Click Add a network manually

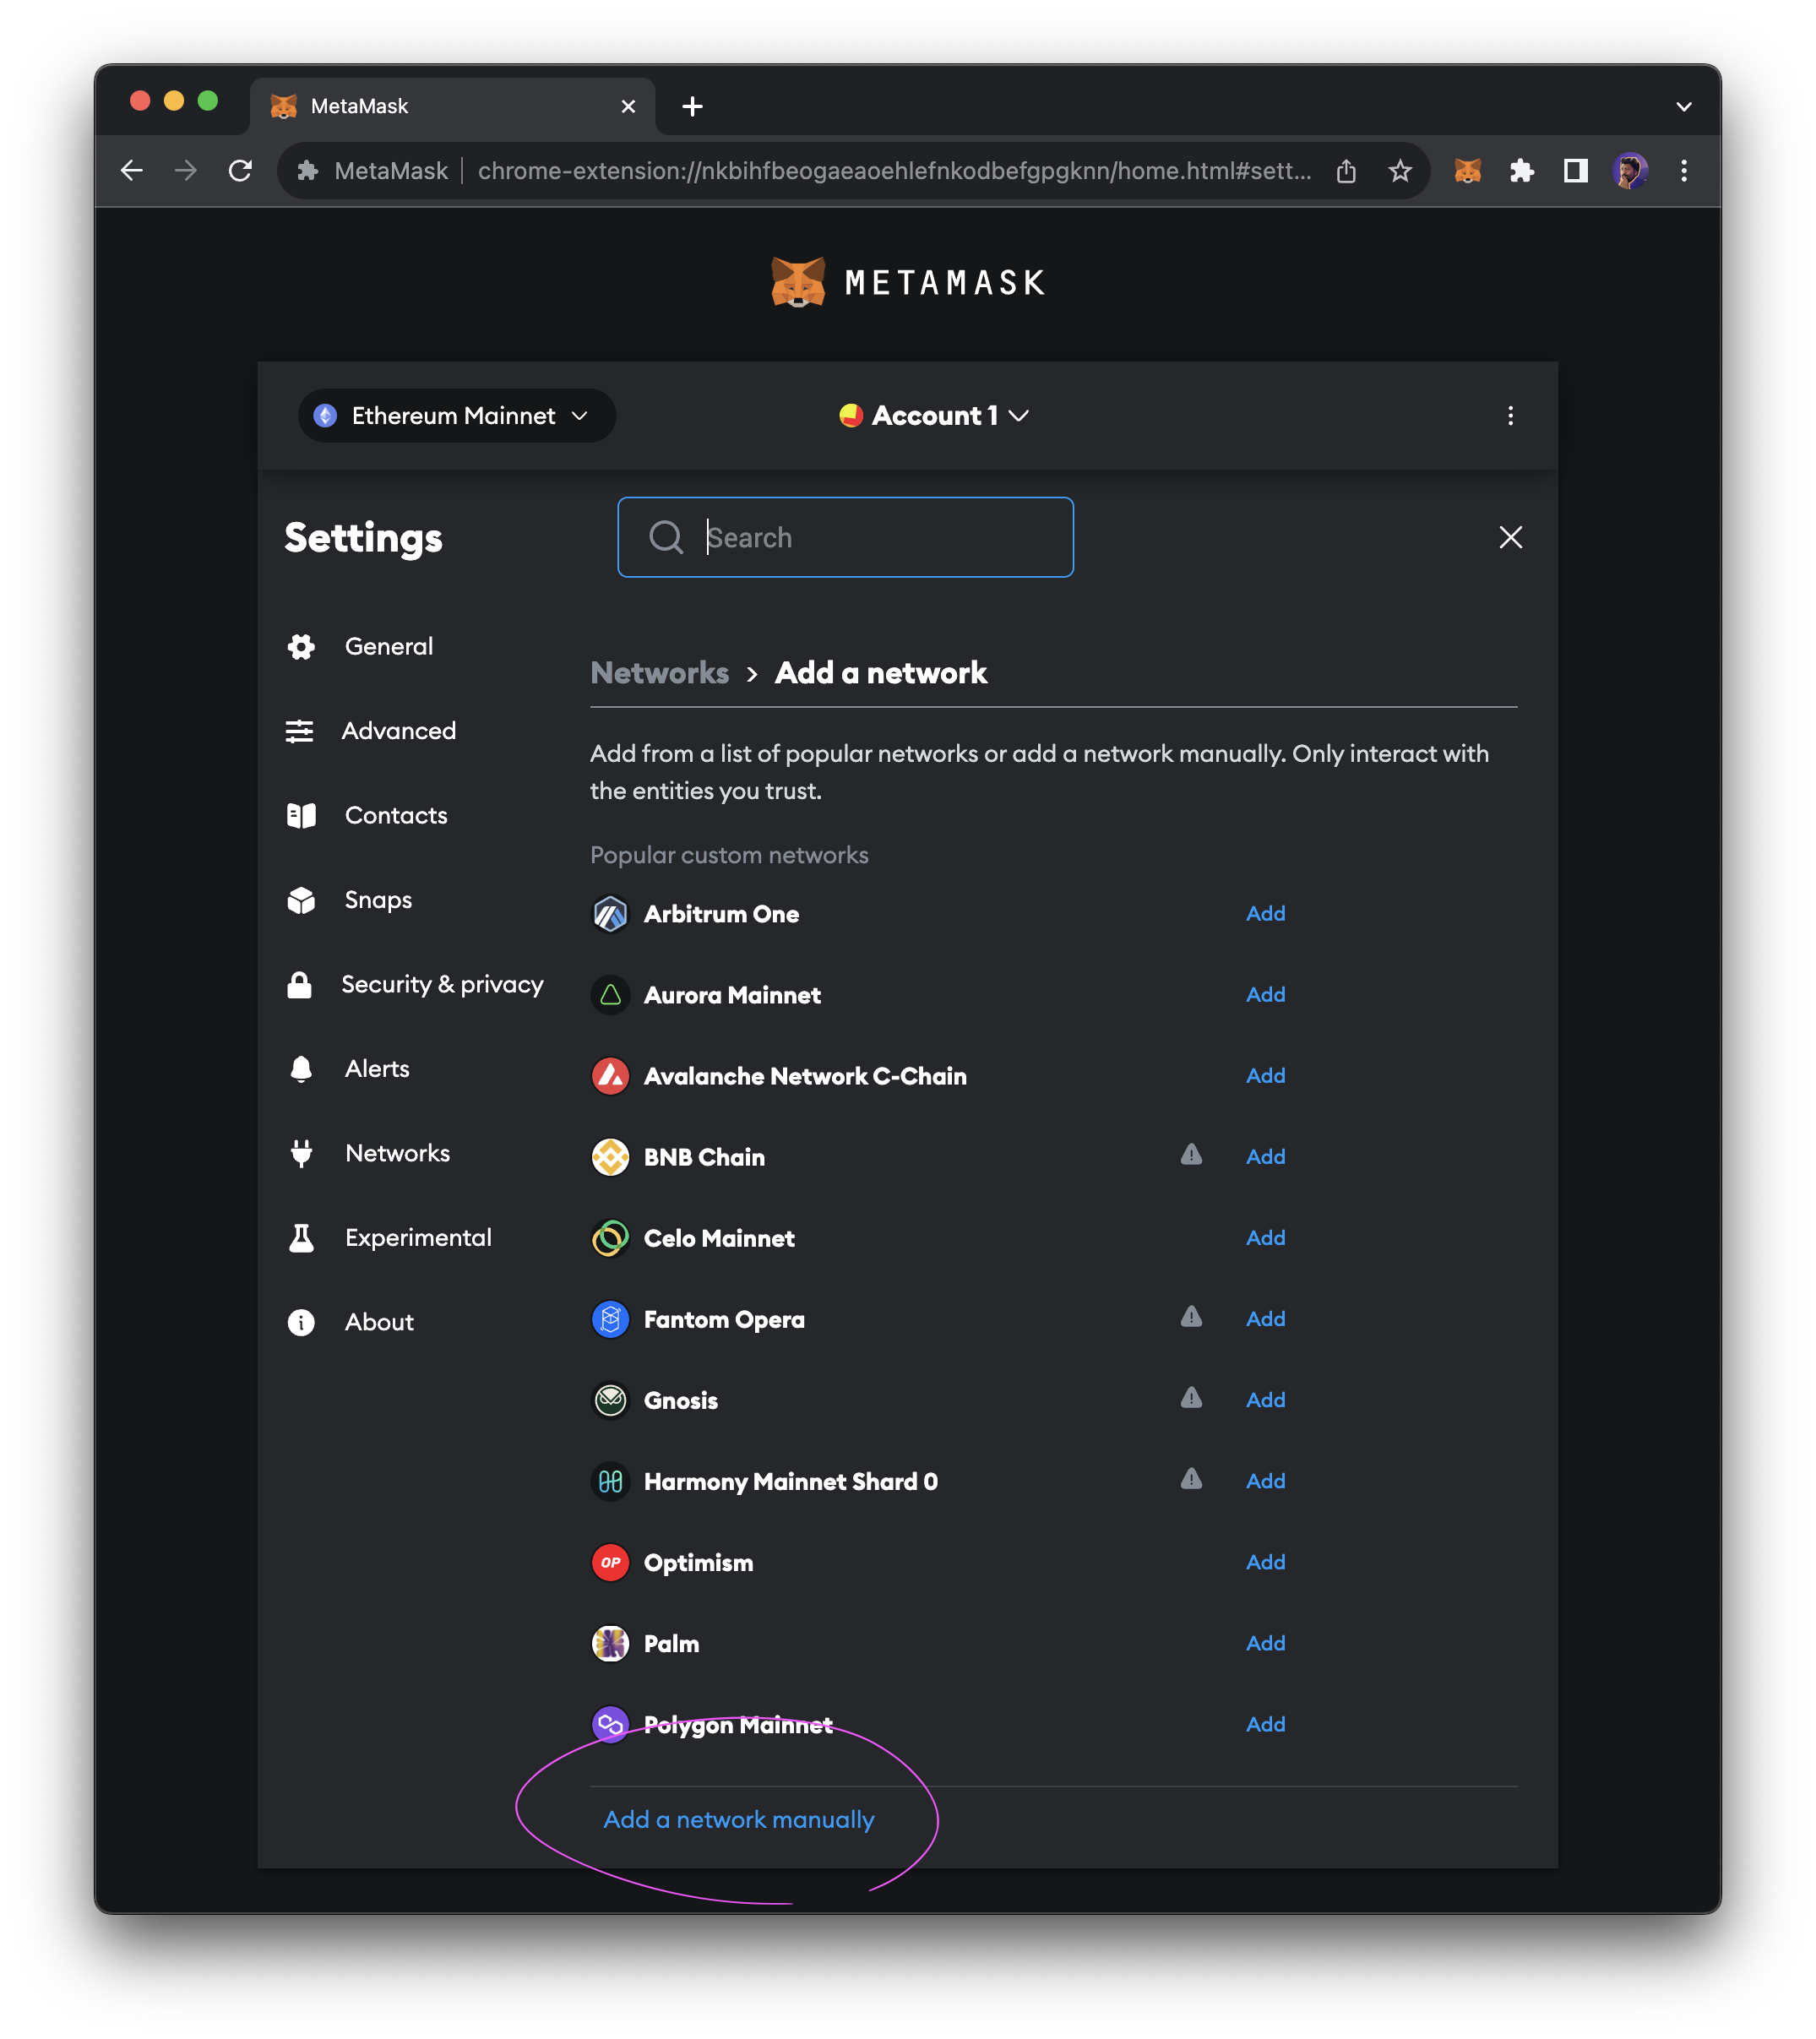[x=737, y=1819]
